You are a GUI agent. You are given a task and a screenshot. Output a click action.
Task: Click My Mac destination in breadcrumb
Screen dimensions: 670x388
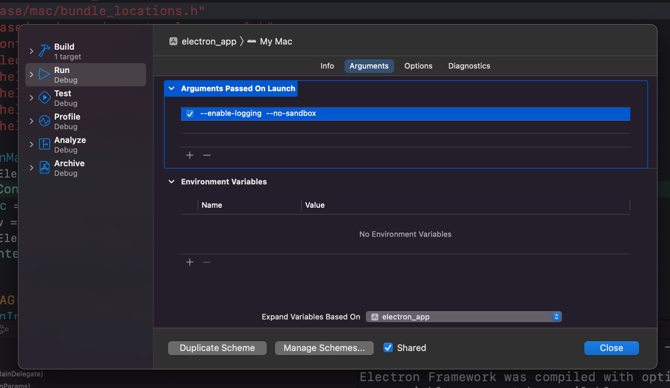(276, 41)
